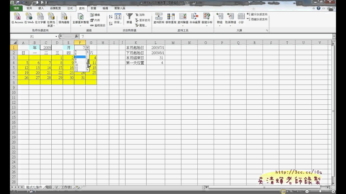Click the Excel help question mark icon

click(319, 8)
